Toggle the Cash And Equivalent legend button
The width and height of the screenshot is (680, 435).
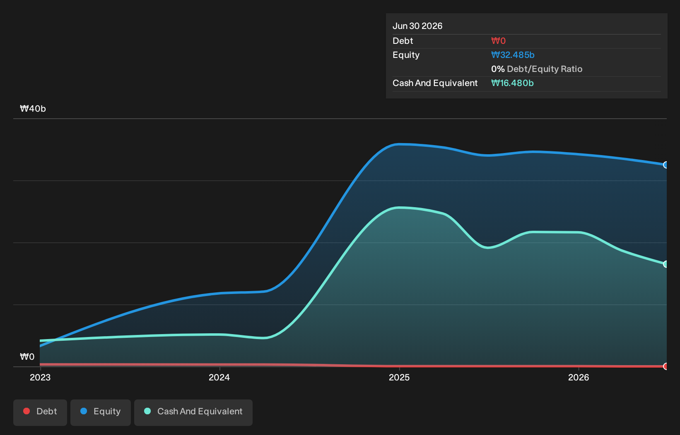tap(193, 412)
